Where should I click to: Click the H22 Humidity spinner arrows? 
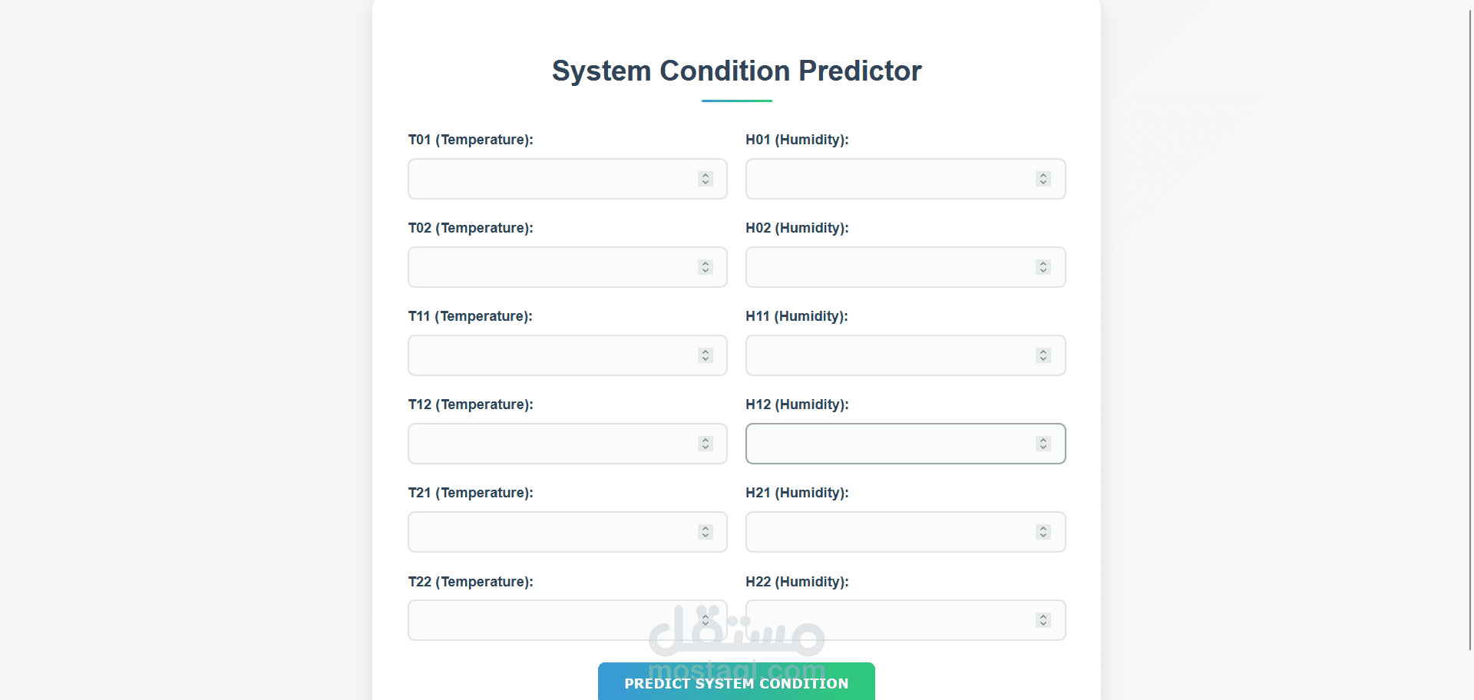[1043, 620]
